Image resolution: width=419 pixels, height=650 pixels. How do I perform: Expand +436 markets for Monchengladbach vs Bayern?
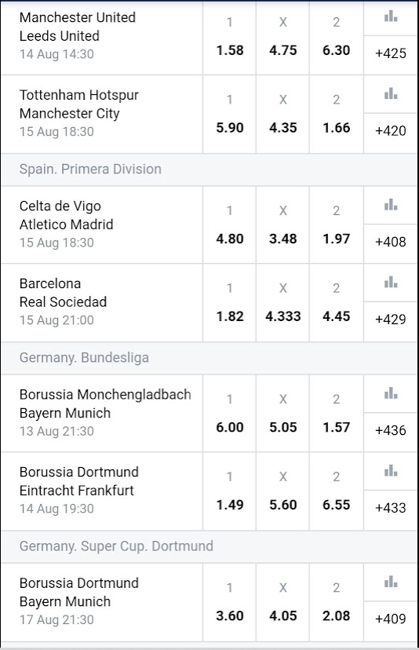391,431
